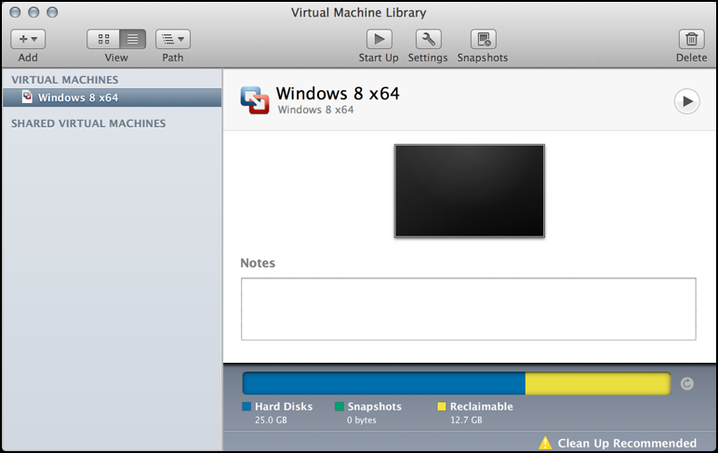Open the Path dropdown menu
Image resolution: width=718 pixels, height=453 pixels.
(173, 39)
